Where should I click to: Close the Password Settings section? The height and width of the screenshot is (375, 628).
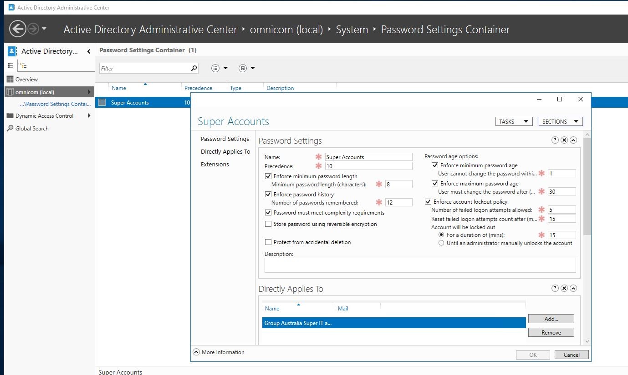(564, 140)
